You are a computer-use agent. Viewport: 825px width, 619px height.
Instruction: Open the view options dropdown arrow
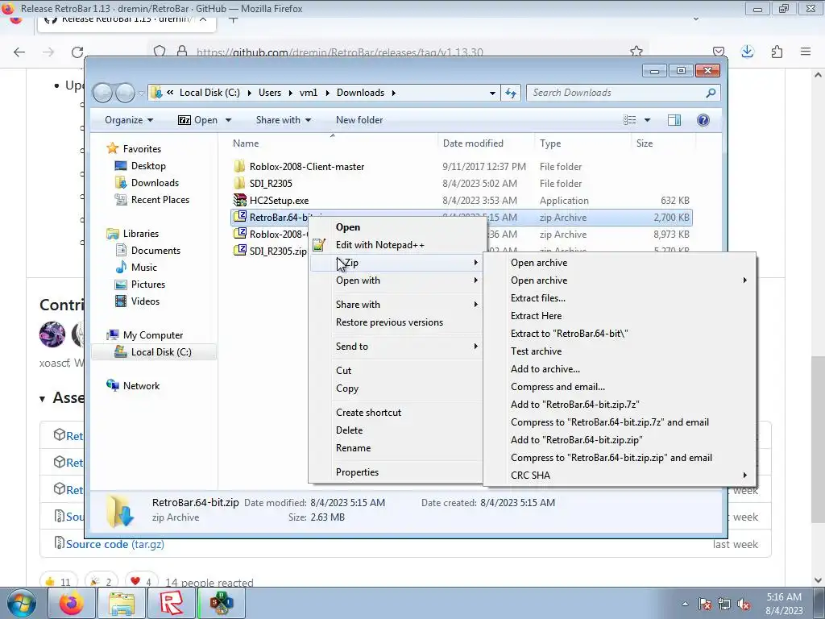[647, 120]
